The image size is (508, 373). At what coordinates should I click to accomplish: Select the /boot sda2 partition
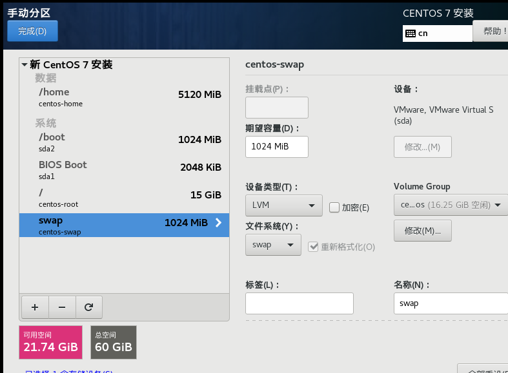click(x=124, y=142)
